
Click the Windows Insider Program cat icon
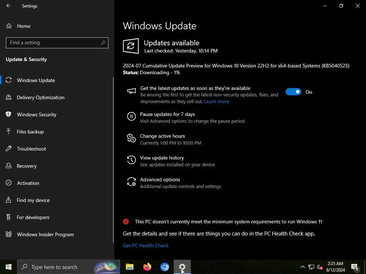[9, 234]
